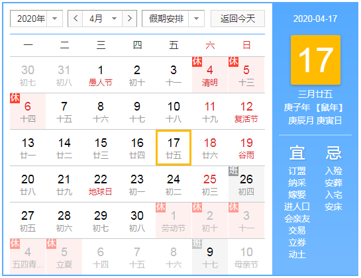Select April 13 廿一
The height and width of the screenshot is (278, 361).
pyautogui.click(x=28, y=148)
